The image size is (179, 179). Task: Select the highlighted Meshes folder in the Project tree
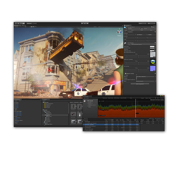click(x=48, y=115)
